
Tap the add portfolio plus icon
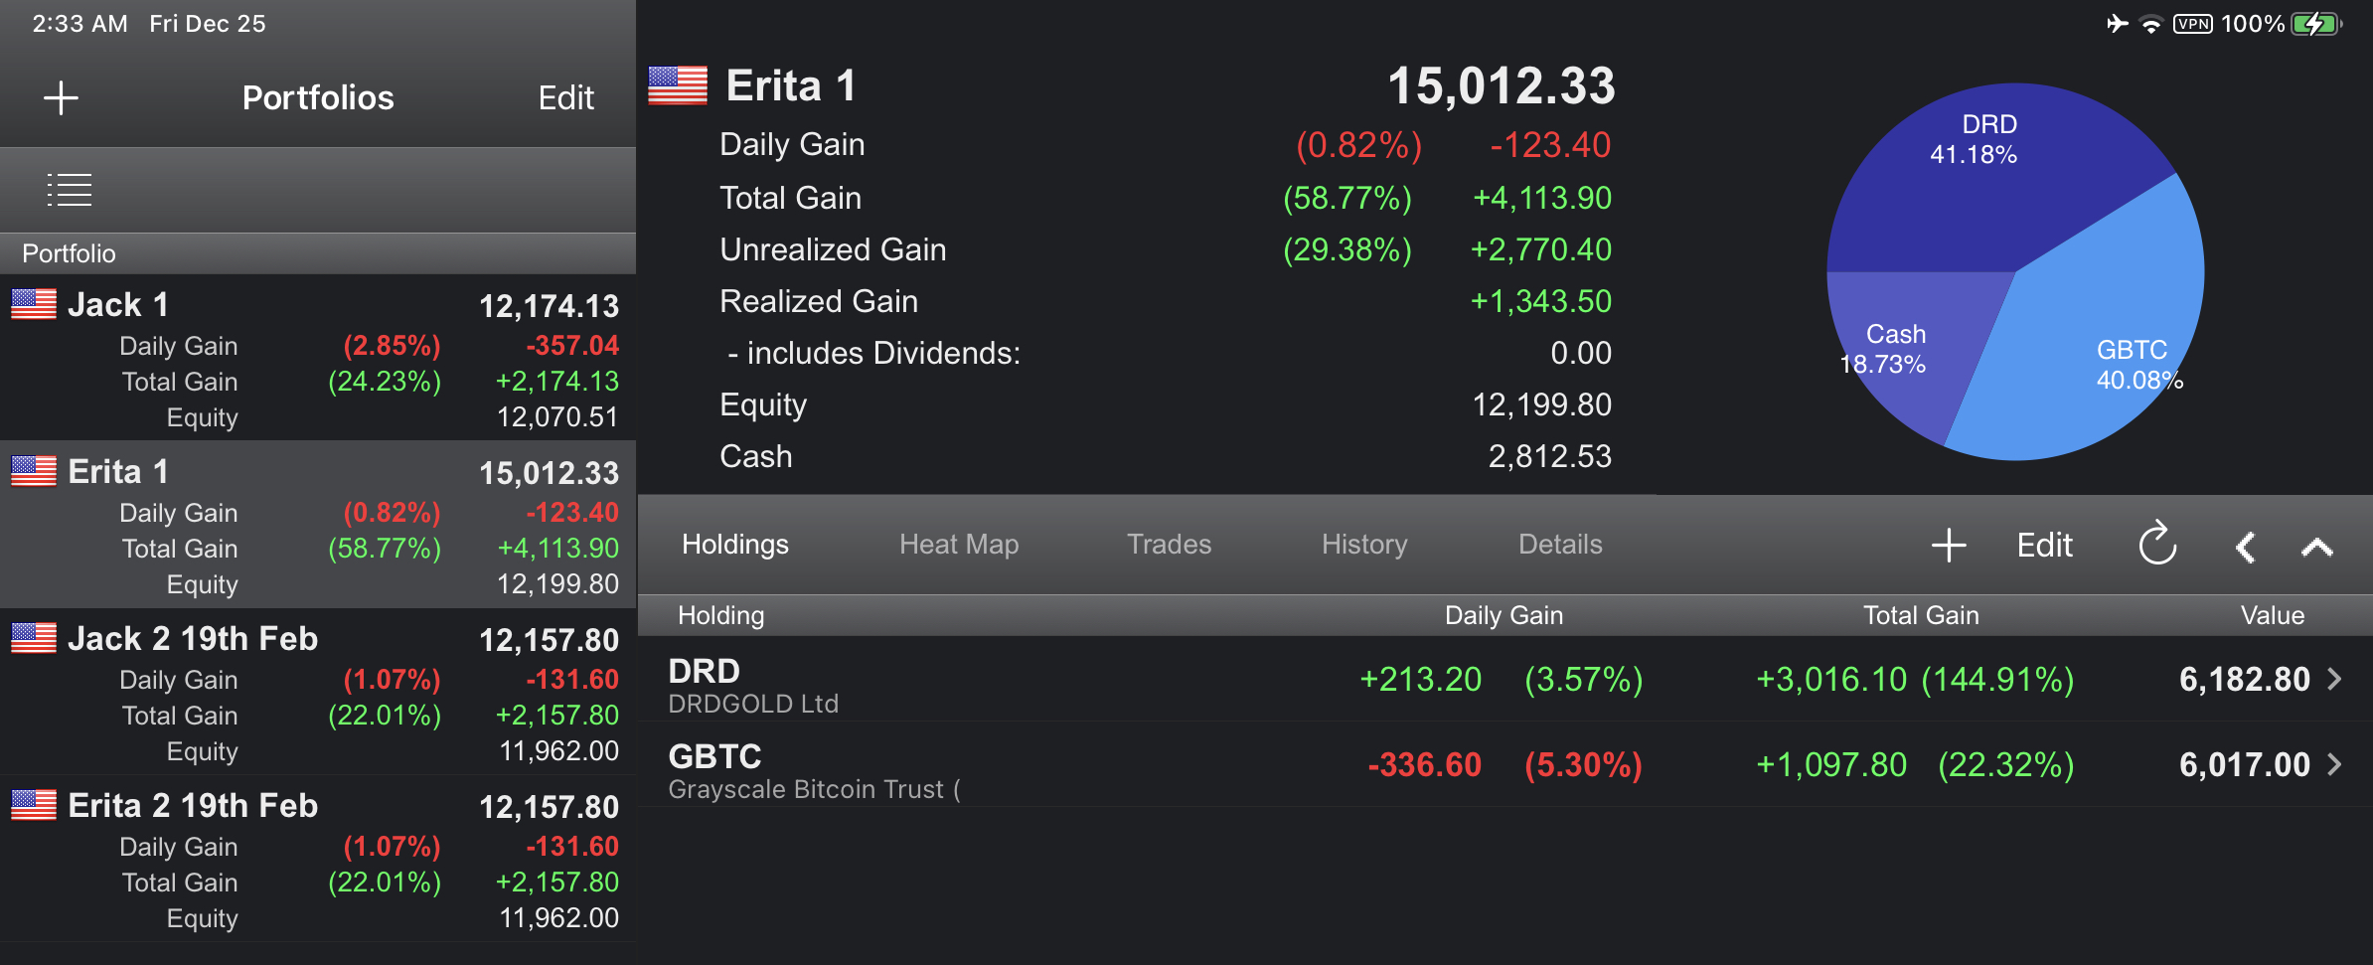point(61,97)
